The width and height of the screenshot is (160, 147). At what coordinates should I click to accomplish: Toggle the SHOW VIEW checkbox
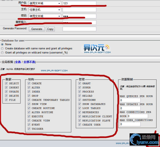pos(29,104)
